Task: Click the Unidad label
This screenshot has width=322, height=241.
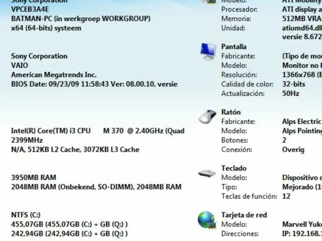Action: (x=233, y=28)
